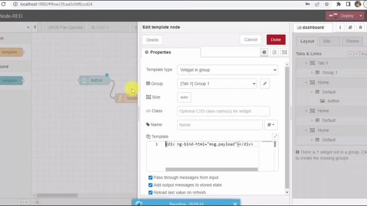Open the Template type dropdown

click(228, 70)
